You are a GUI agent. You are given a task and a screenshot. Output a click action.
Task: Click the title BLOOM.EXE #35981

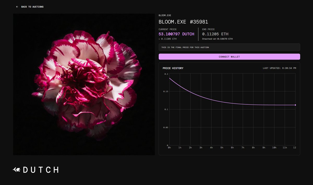[183, 22]
